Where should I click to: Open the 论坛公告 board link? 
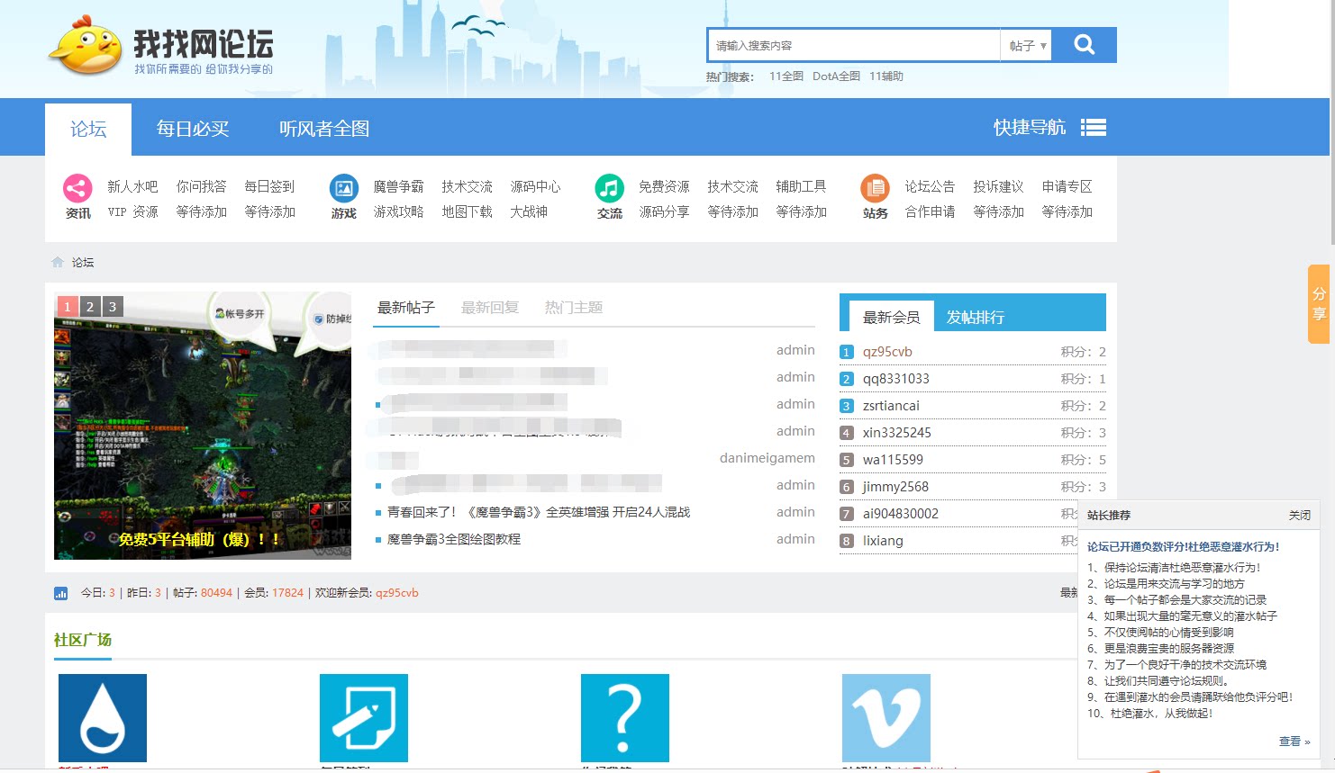(x=930, y=186)
